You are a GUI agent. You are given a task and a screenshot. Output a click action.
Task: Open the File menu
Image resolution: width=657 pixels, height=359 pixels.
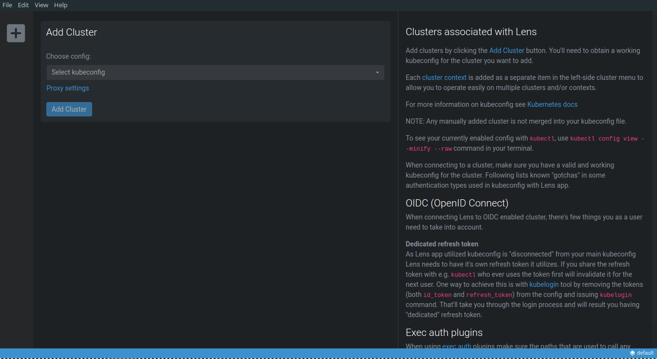point(7,5)
